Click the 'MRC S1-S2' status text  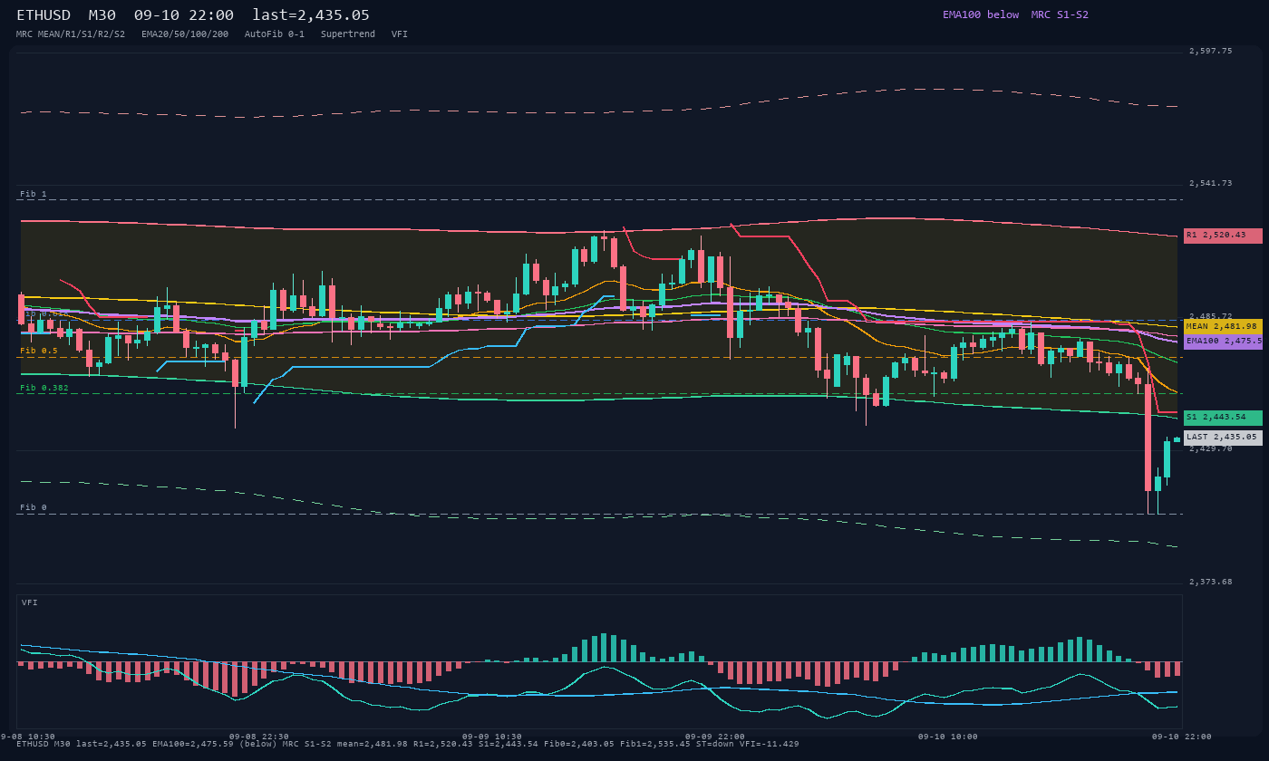click(1060, 14)
